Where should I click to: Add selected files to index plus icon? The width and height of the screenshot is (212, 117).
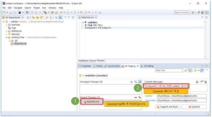pos(132,82)
